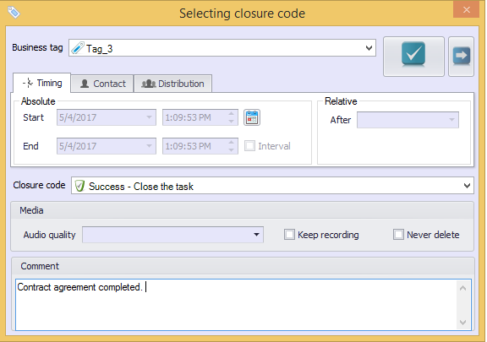This screenshot has width=487, height=342.
Task: Click the comment scrollbar up arrow
Action: click(462, 288)
